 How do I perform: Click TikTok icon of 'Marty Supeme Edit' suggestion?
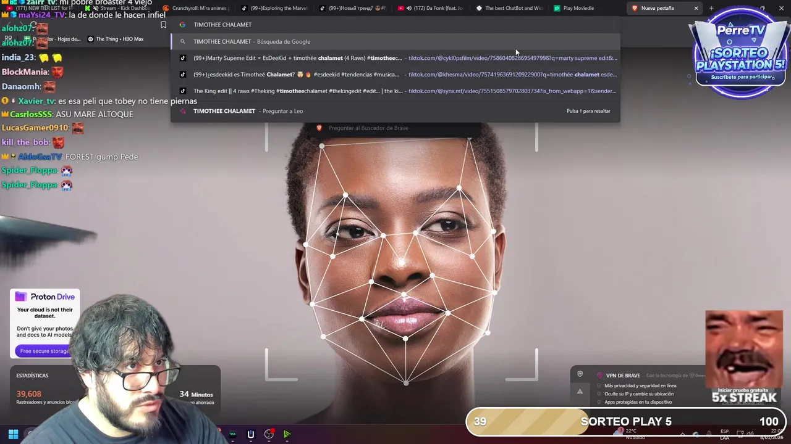click(182, 58)
